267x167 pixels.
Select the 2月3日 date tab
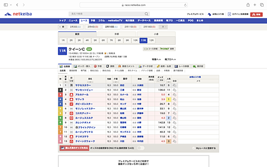pyautogui.click(x=76, y=27)
